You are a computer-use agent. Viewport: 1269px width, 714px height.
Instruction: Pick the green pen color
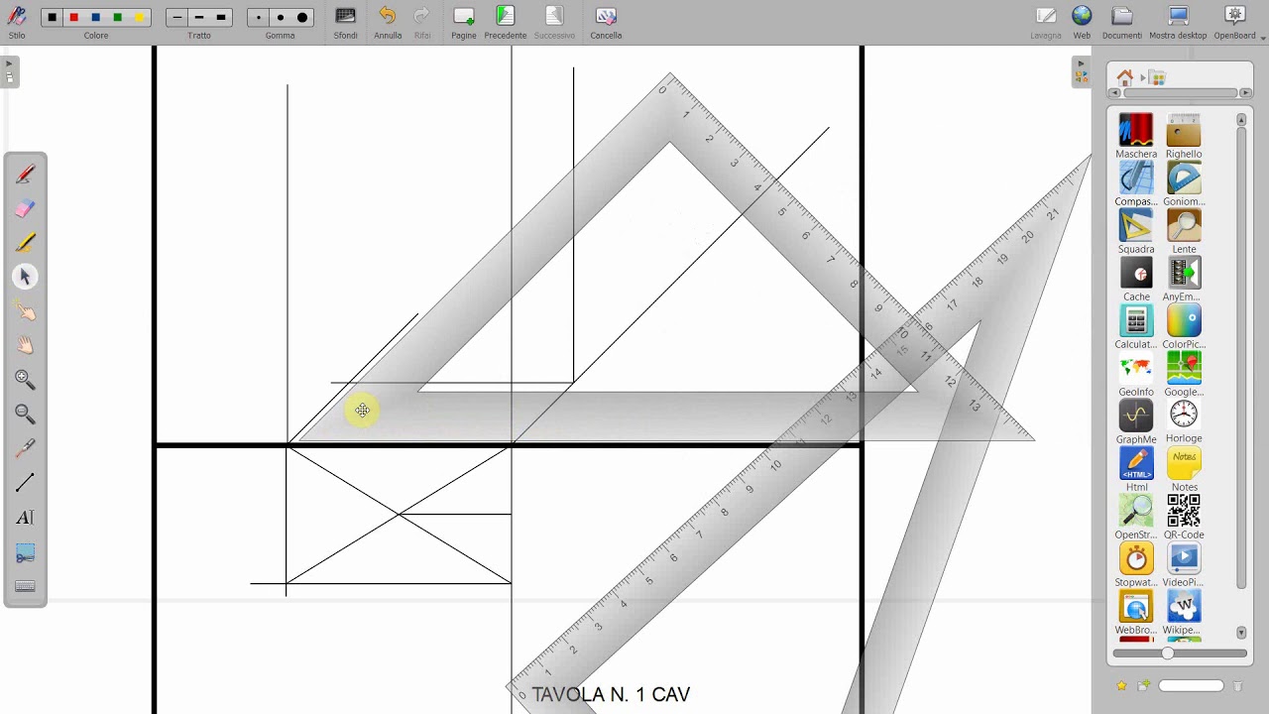coord(118,17)
